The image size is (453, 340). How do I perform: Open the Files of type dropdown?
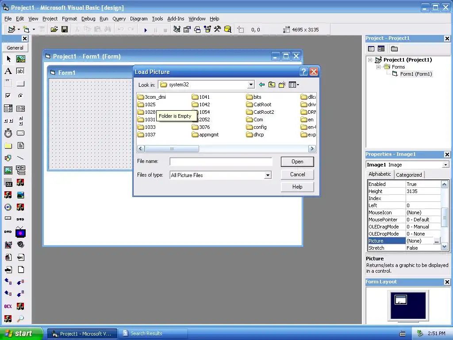click(x=268, y=175)
